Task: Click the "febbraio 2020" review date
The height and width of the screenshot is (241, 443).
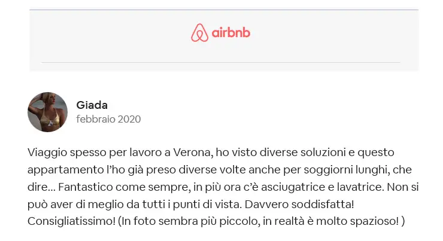Action: click(108, 119)
